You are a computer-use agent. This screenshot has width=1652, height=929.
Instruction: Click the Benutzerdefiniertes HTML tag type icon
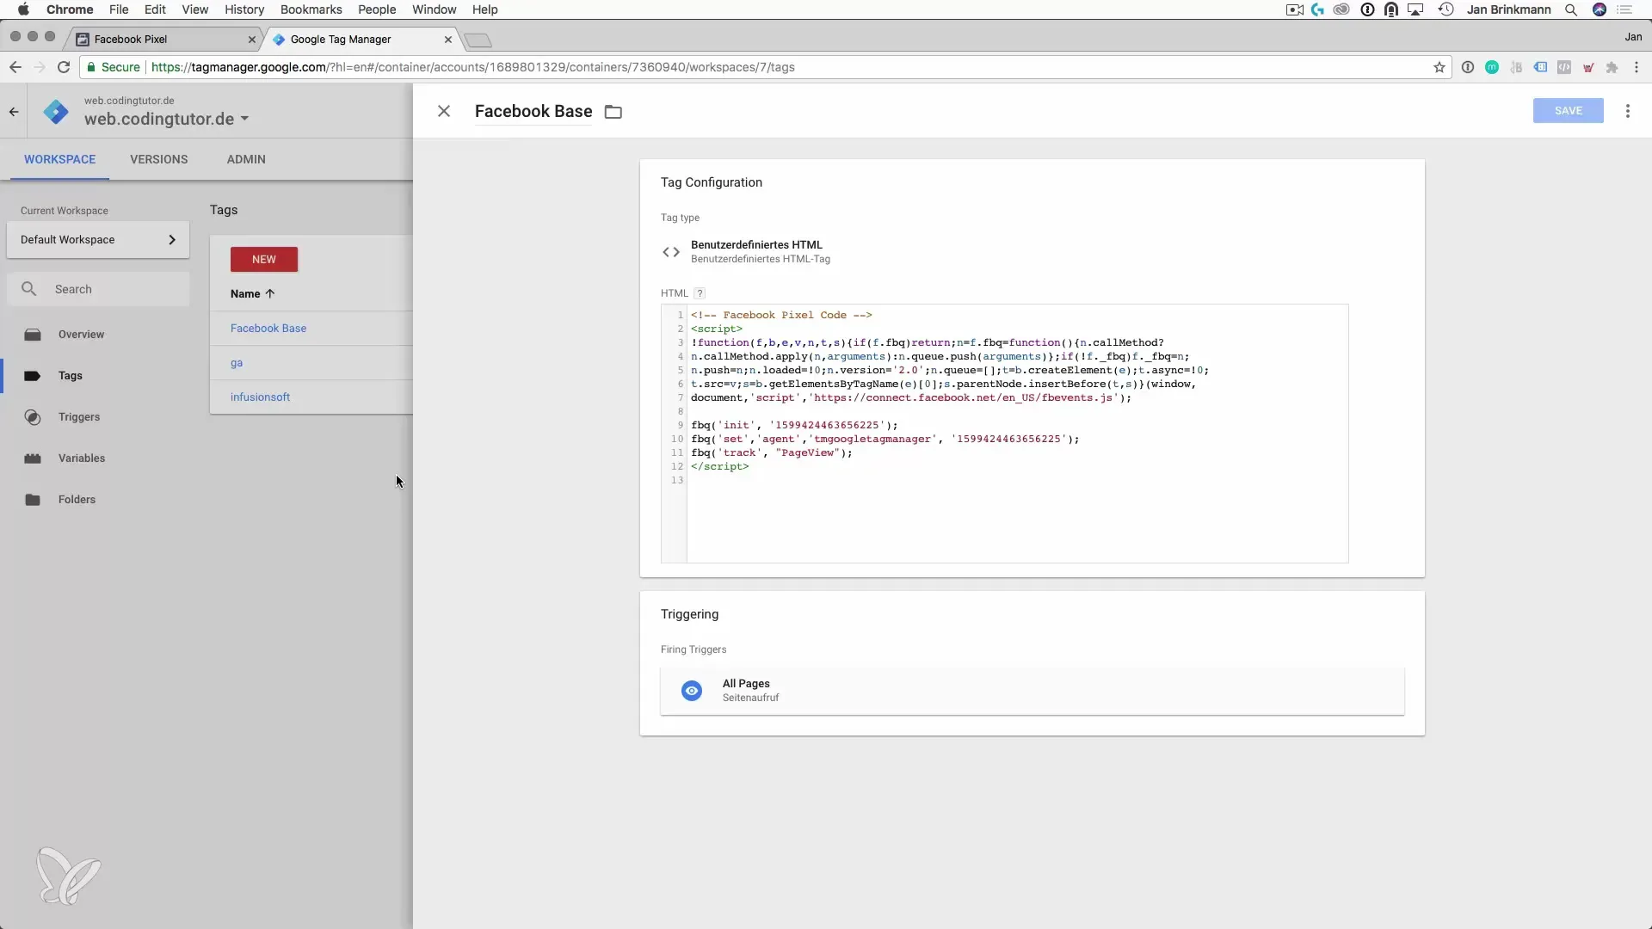point(671,252)
